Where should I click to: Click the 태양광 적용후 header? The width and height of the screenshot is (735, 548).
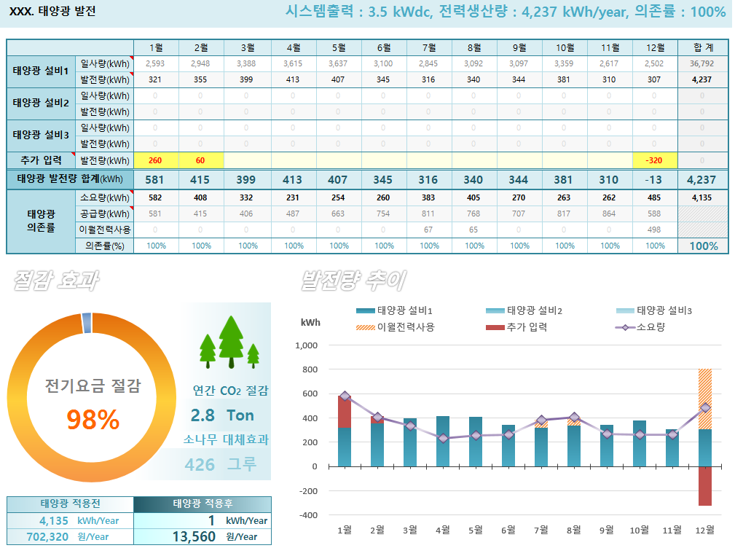point(203,504)
